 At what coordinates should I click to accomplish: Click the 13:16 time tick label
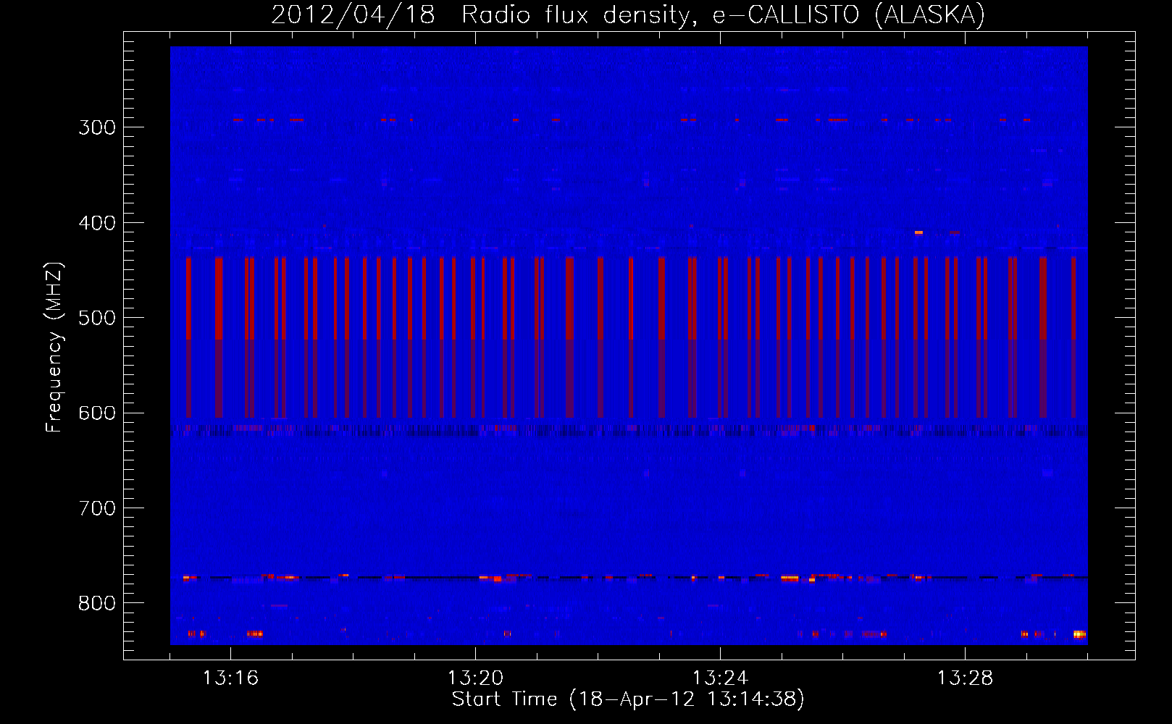(x=230, y=678)
